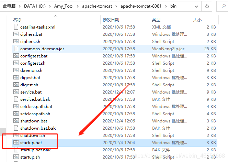Viewport: 228px width, 162px height.
Task: Expand the chevron after Amy_Tool
Action: [x=78, y=7]
